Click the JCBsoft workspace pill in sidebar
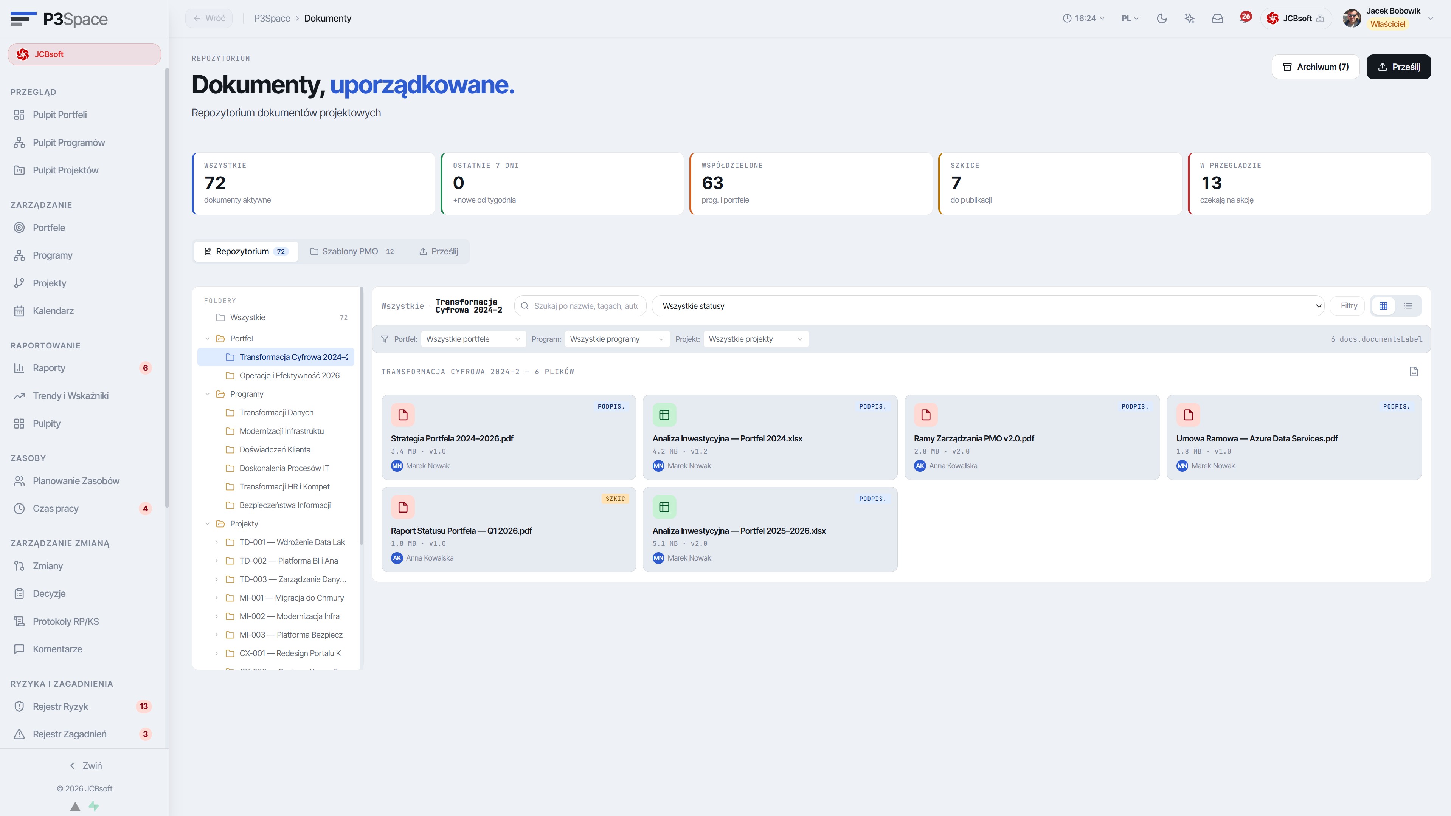 [84, 55]
